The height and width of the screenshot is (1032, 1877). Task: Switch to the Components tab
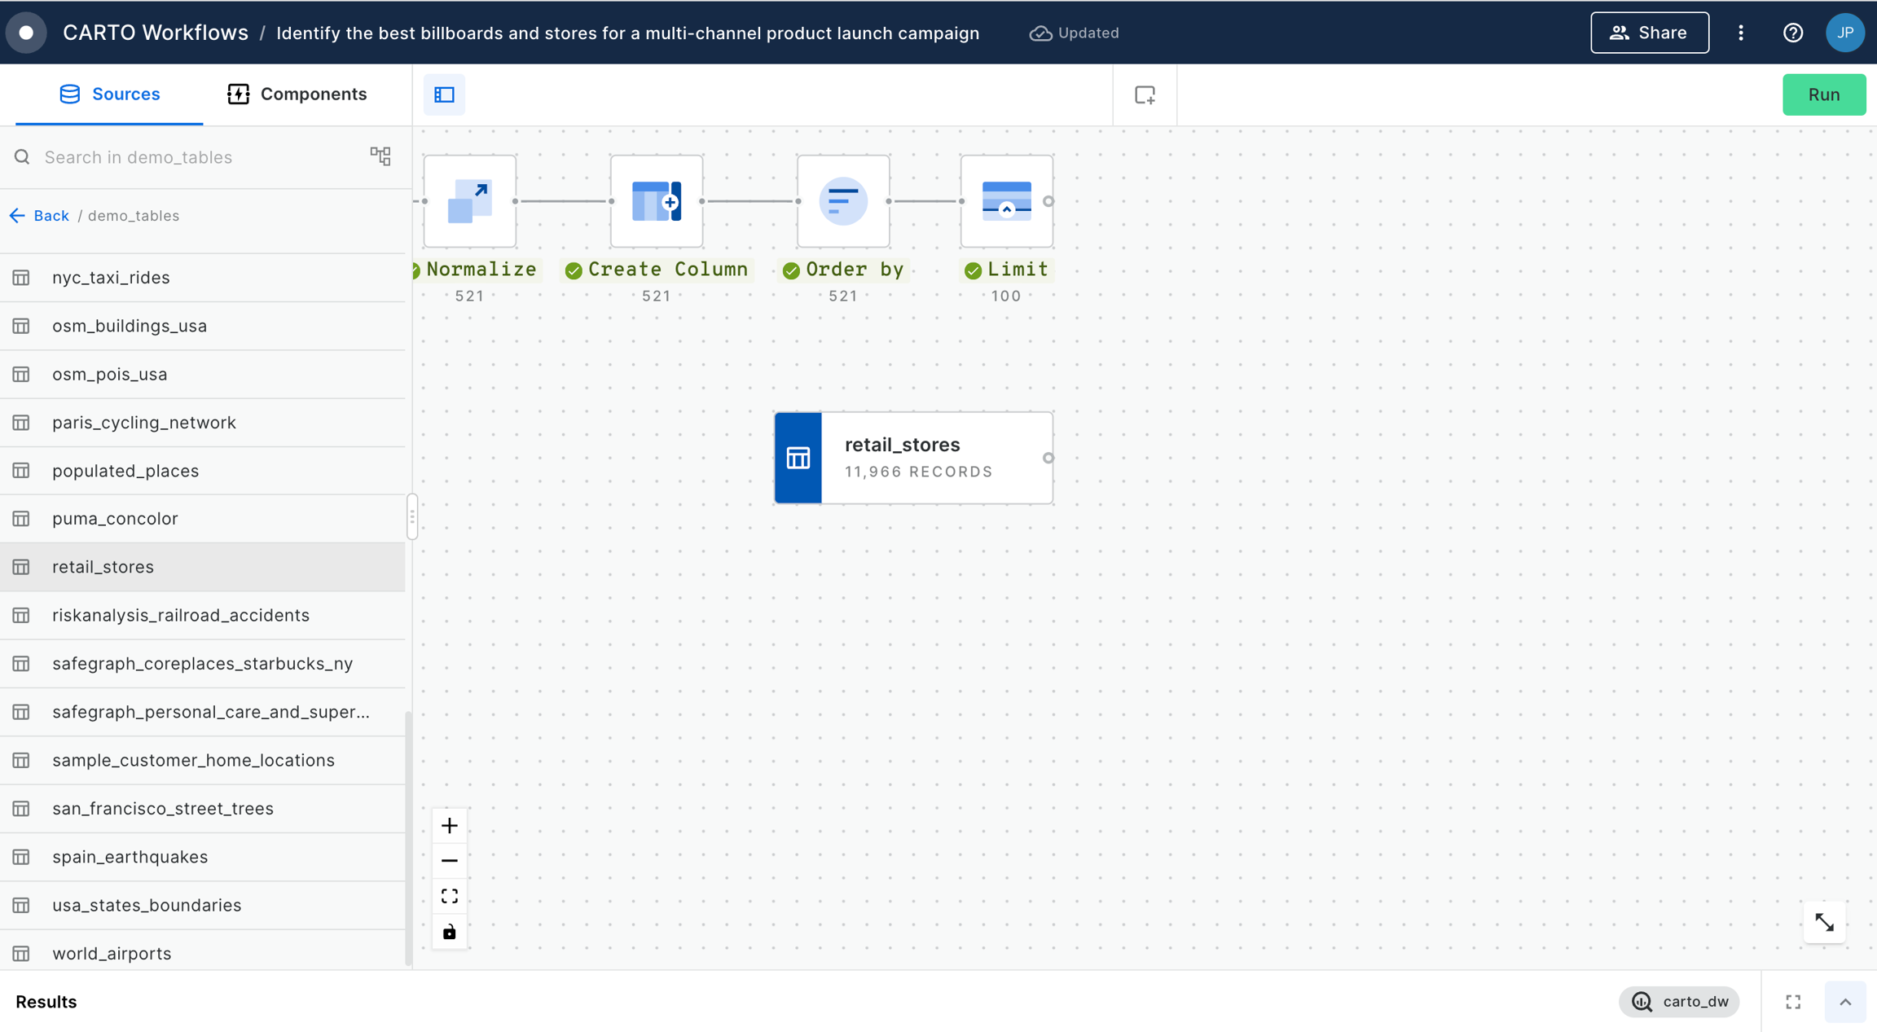point(297,94)
